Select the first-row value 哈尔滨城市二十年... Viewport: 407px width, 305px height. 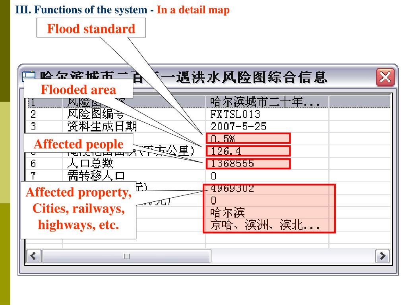[265, 102]
